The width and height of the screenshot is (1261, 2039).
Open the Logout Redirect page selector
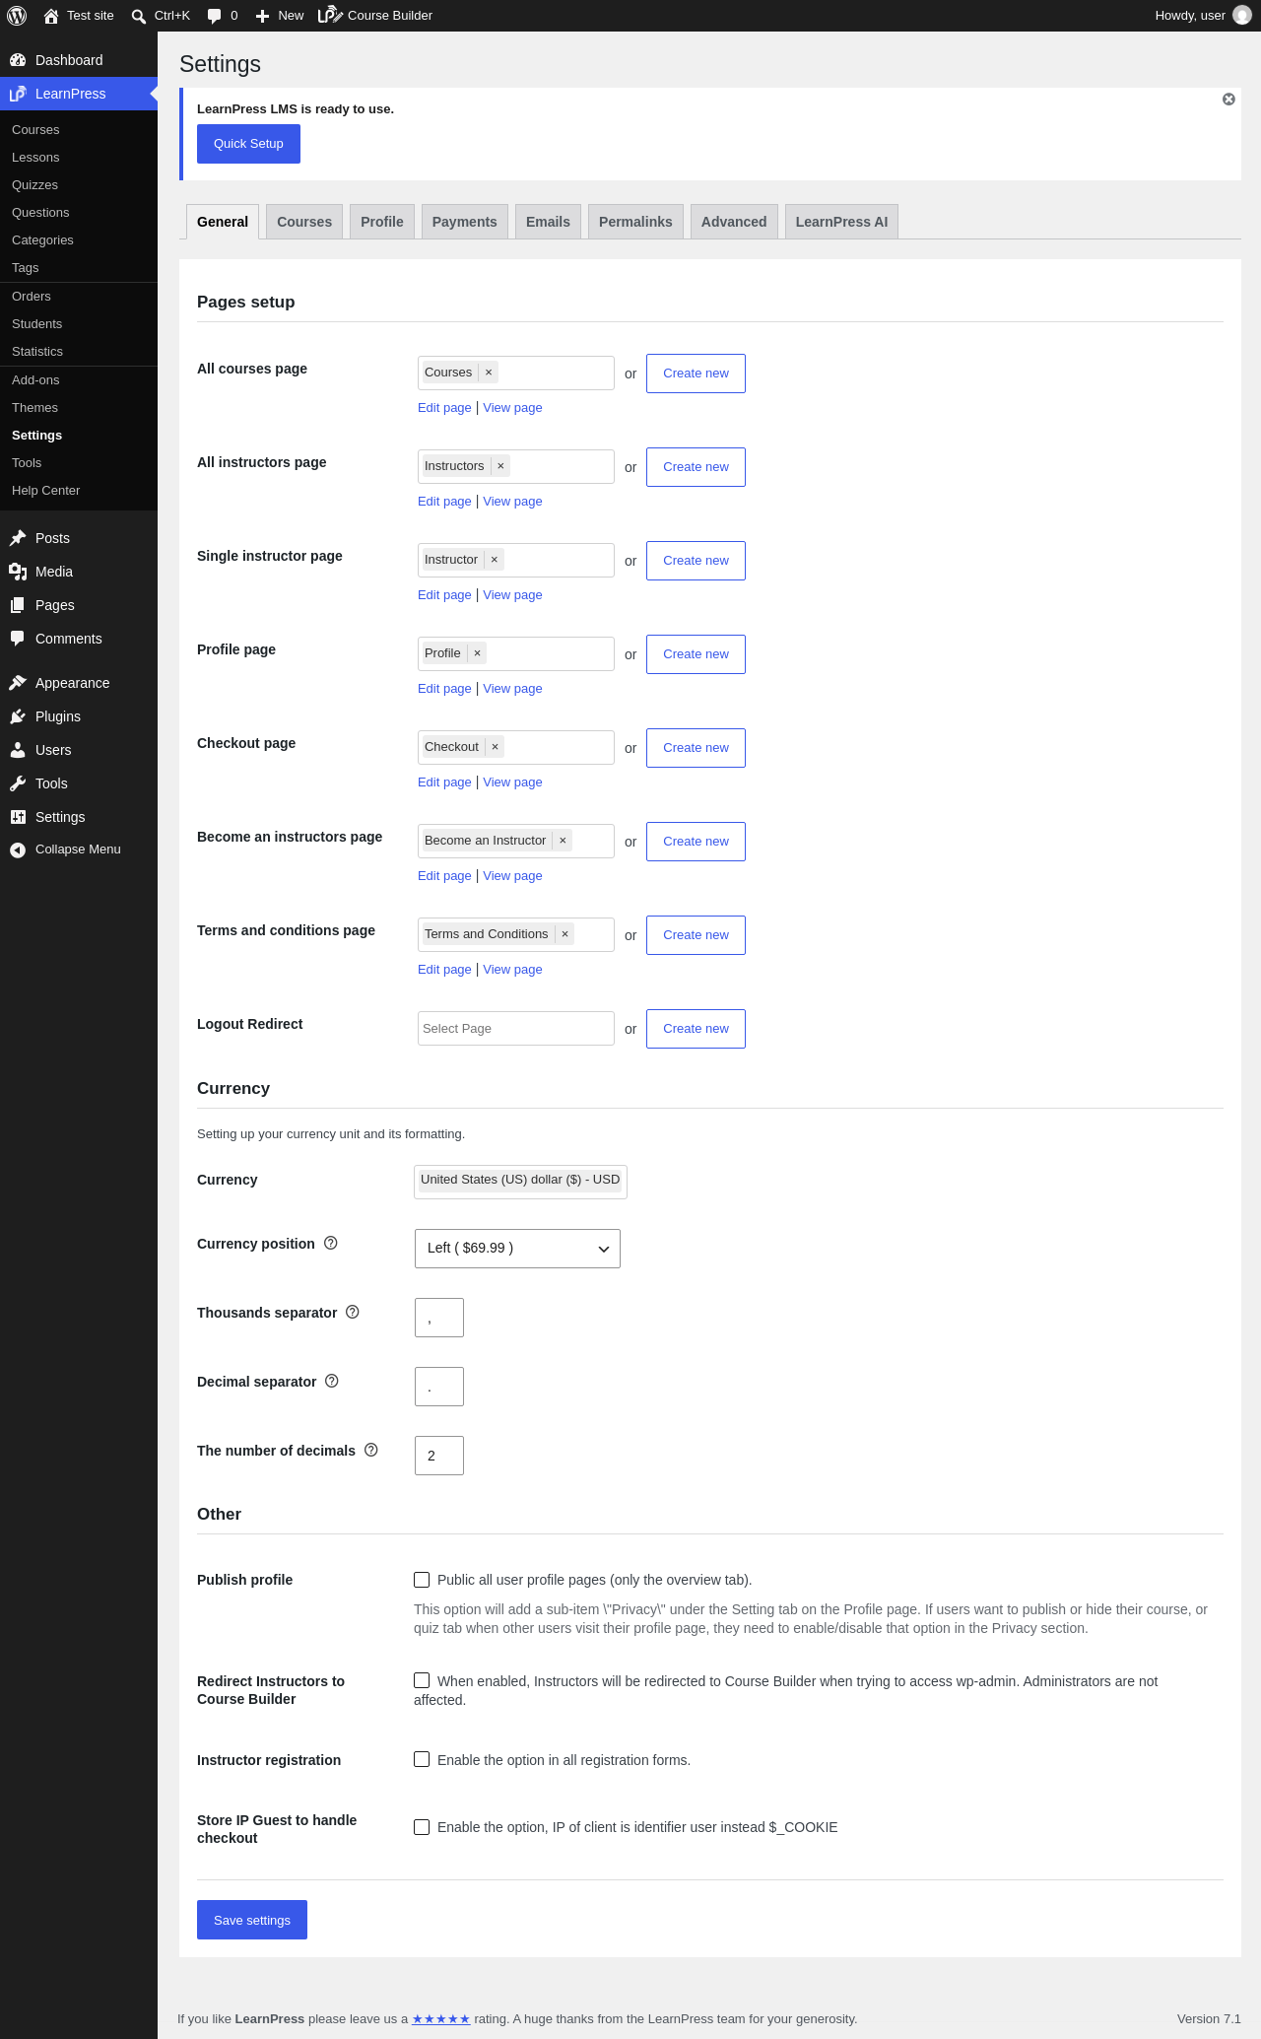(x=516, y=1029)
